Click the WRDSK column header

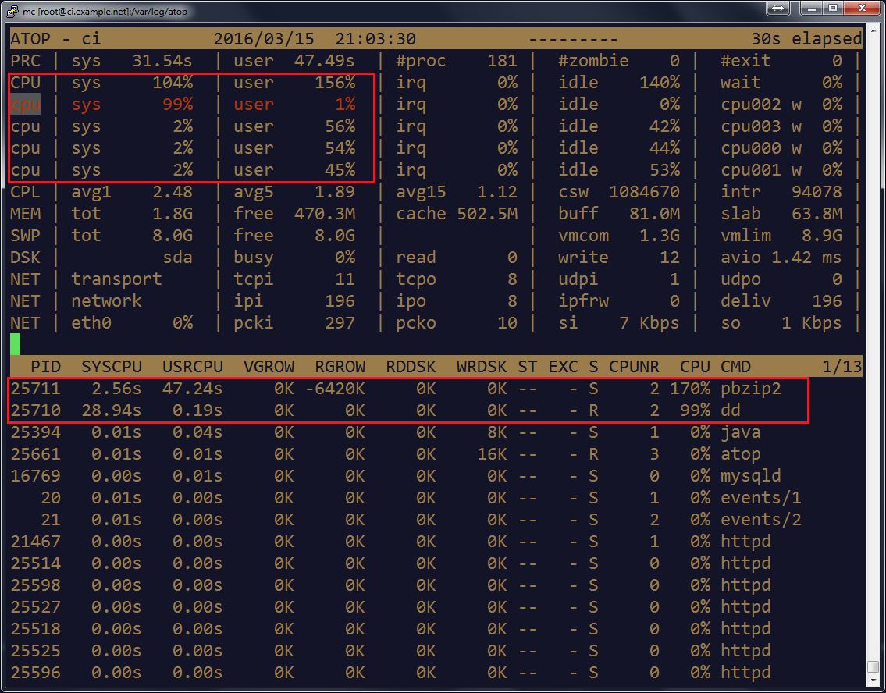pyautogui.click(x=482, y=367)
